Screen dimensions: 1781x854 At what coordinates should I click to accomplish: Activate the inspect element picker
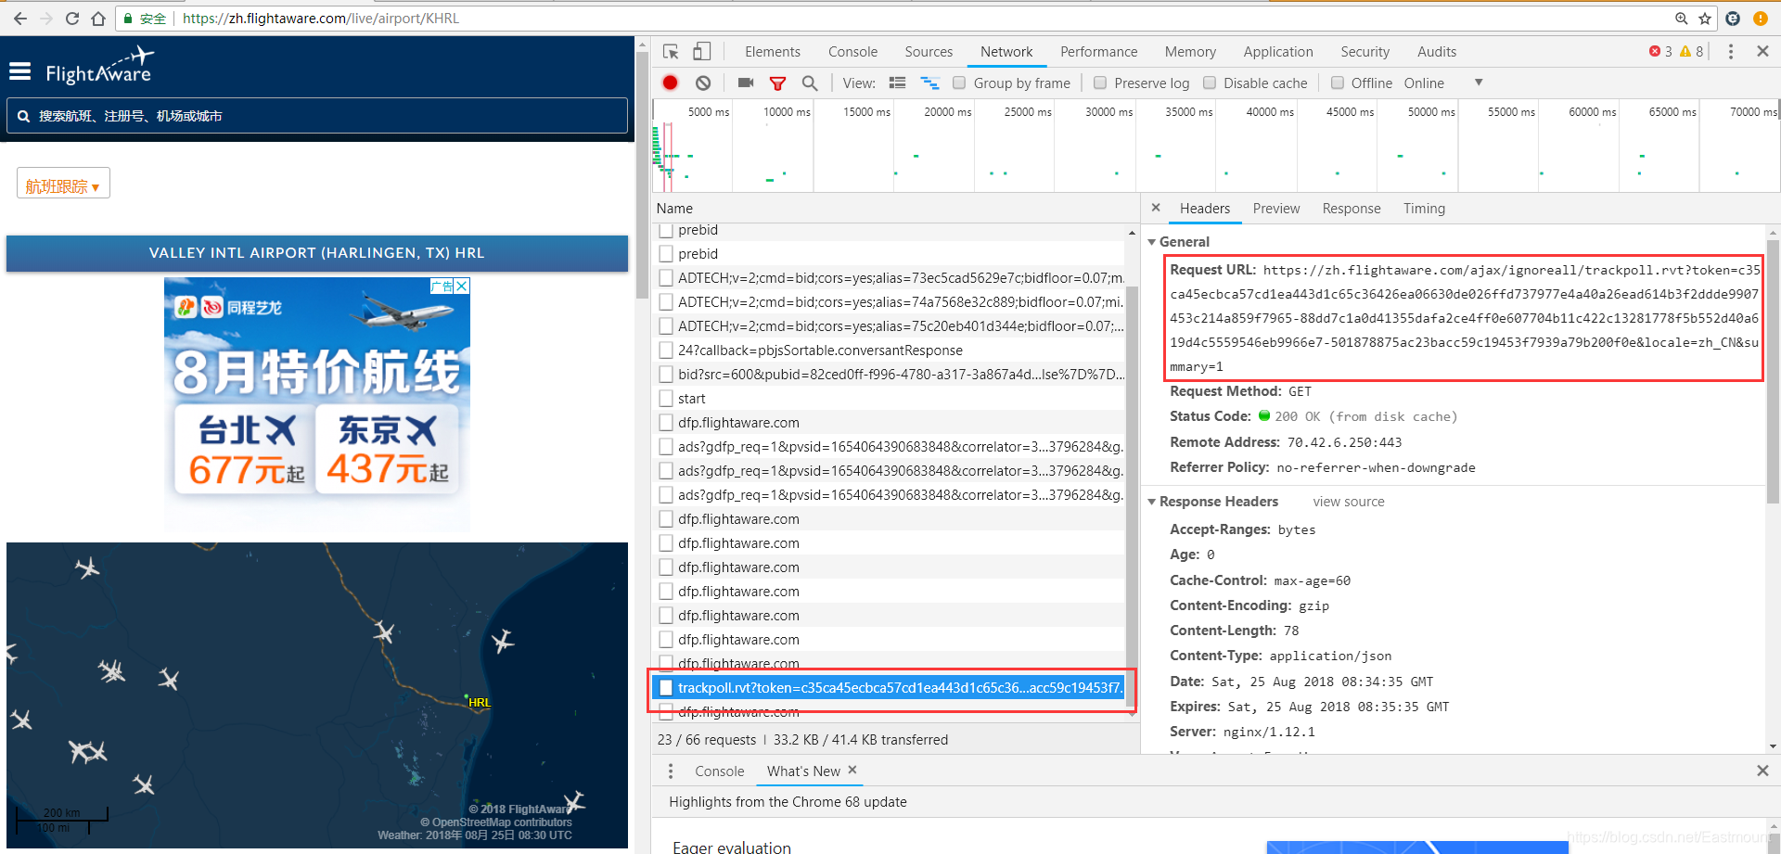tap(671, 52)
